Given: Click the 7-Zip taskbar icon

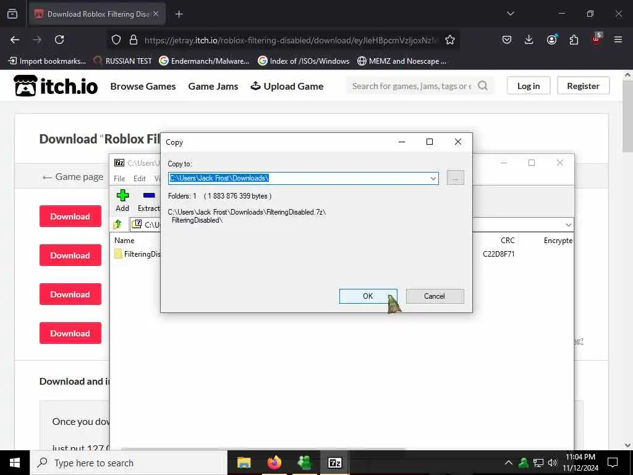Looking at the screenshot, I should (334, 463).
